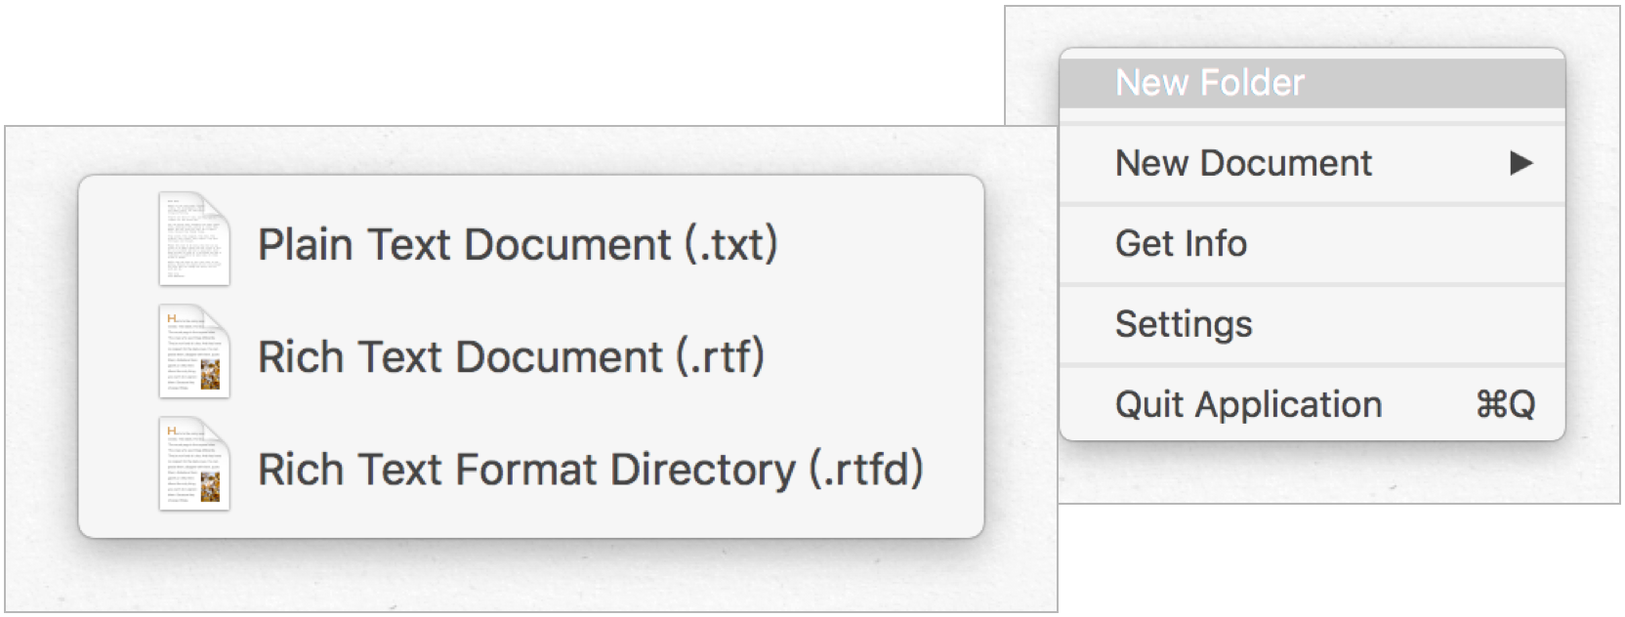The height and width of the screenshot is (617, 1625).
Task: Open the New Document menu entry
Action: (1312, 163)
